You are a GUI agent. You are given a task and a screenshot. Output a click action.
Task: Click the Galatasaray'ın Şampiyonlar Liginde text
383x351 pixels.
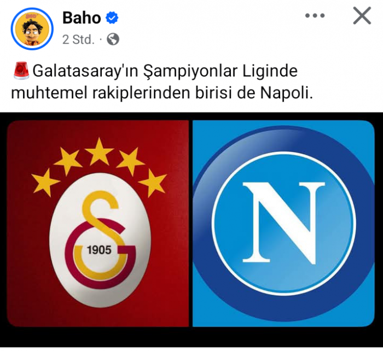click(x=165, y=71)
